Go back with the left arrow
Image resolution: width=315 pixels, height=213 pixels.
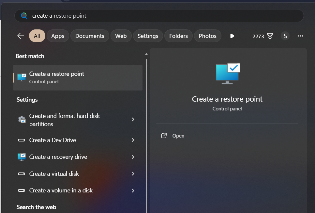[x=21, y=36]
